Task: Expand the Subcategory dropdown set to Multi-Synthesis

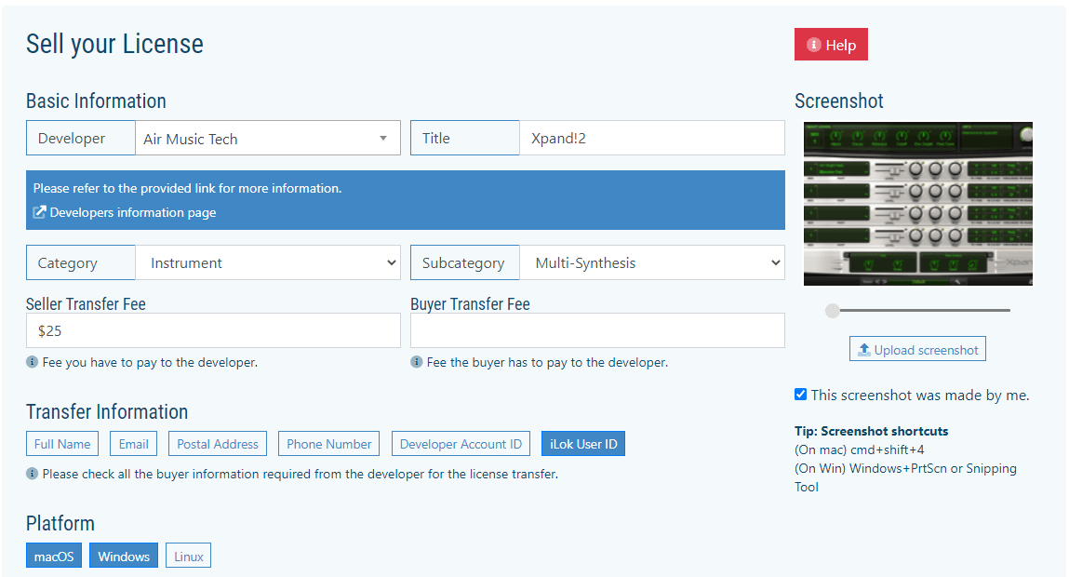Action: pyautogui.click(x=652, y=262)
